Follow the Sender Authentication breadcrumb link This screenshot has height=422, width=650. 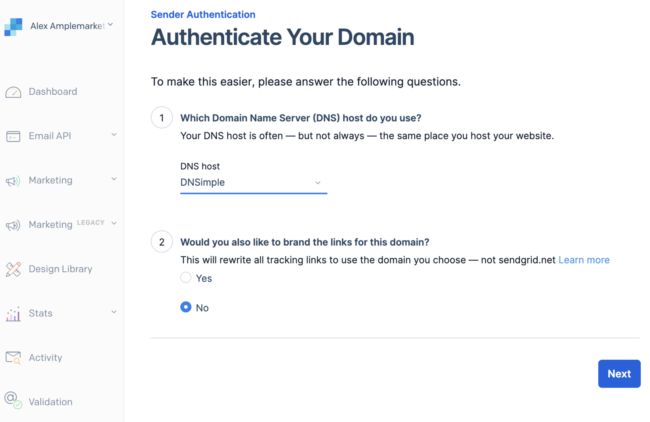point(203,14)
